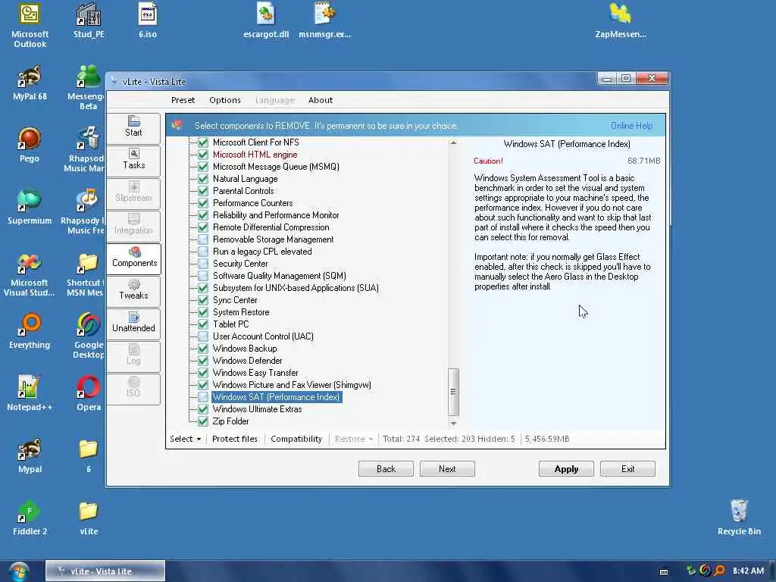Click the clock showing 8:42 AM
The width and height of the screenshot is (776, 582).
pyautogui.click(x=748, y=571)
